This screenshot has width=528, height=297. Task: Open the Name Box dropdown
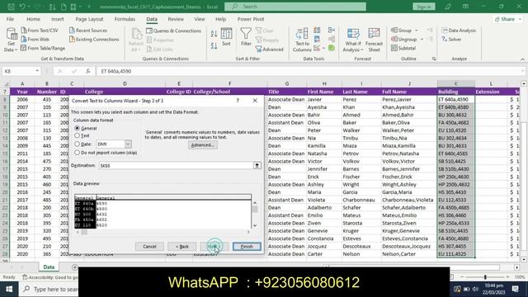37,71
